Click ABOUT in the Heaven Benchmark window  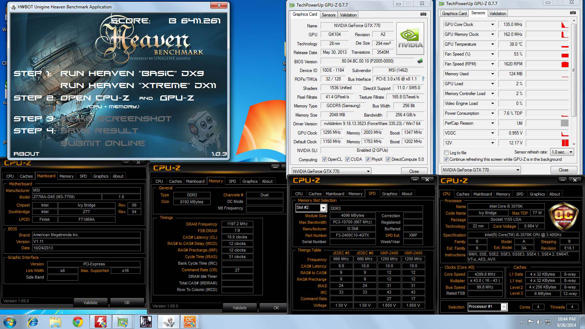coord(26,154)
